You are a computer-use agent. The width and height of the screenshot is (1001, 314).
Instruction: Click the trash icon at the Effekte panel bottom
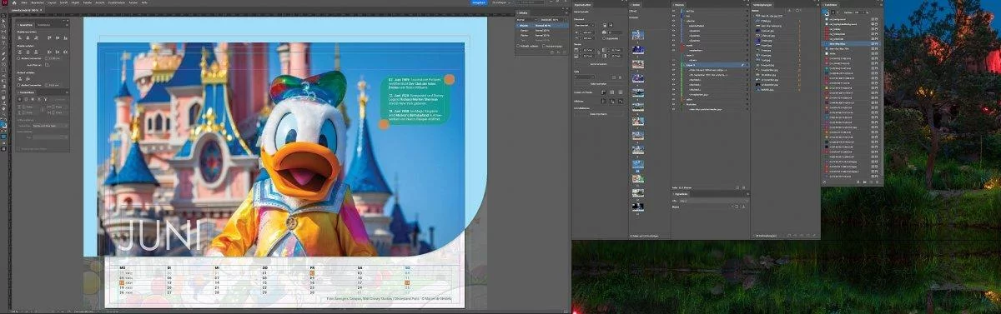564,52
